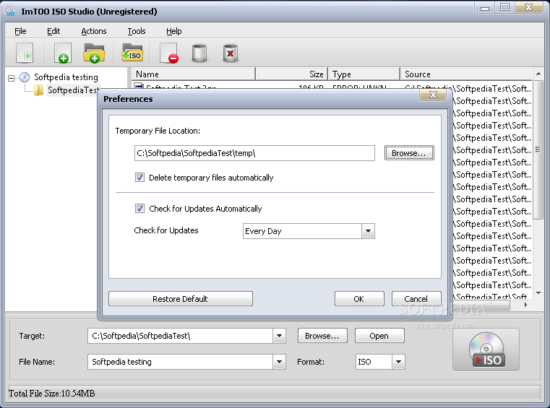
Task: Close the Preferences dialog with X
Action: tap(433, 95)
